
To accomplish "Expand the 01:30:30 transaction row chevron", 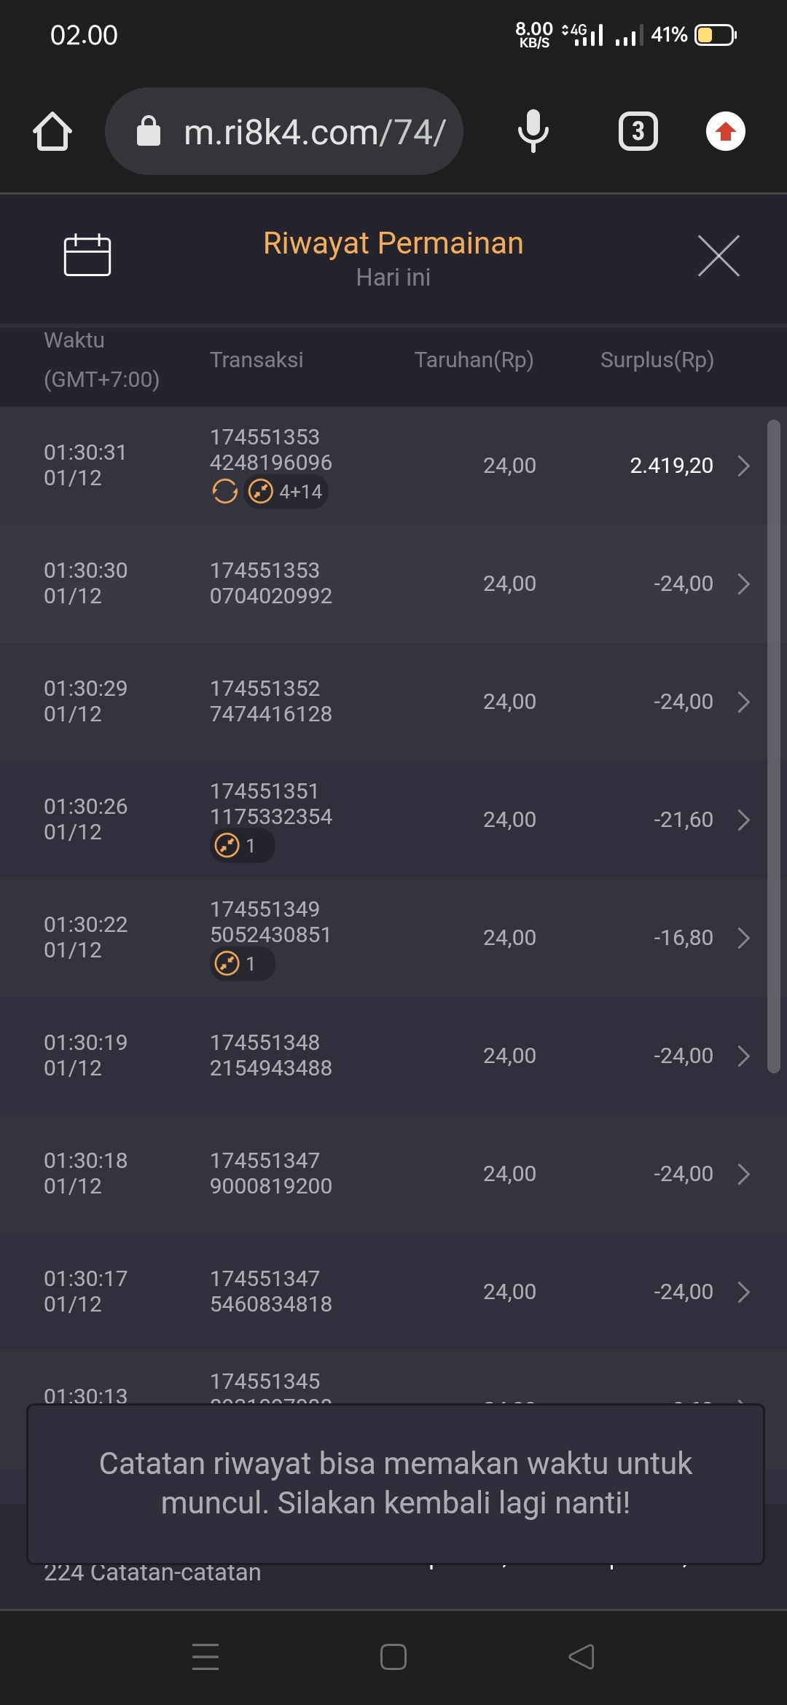I will pos(743,584).
